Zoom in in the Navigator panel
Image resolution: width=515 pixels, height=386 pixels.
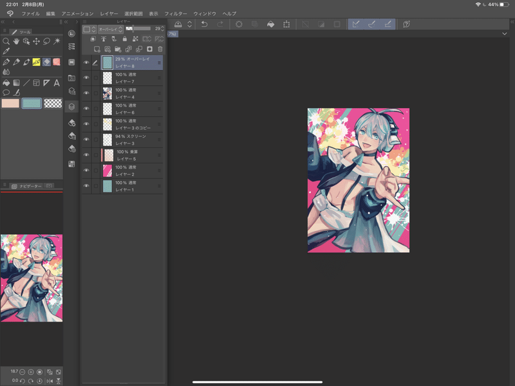click(30, 372)
